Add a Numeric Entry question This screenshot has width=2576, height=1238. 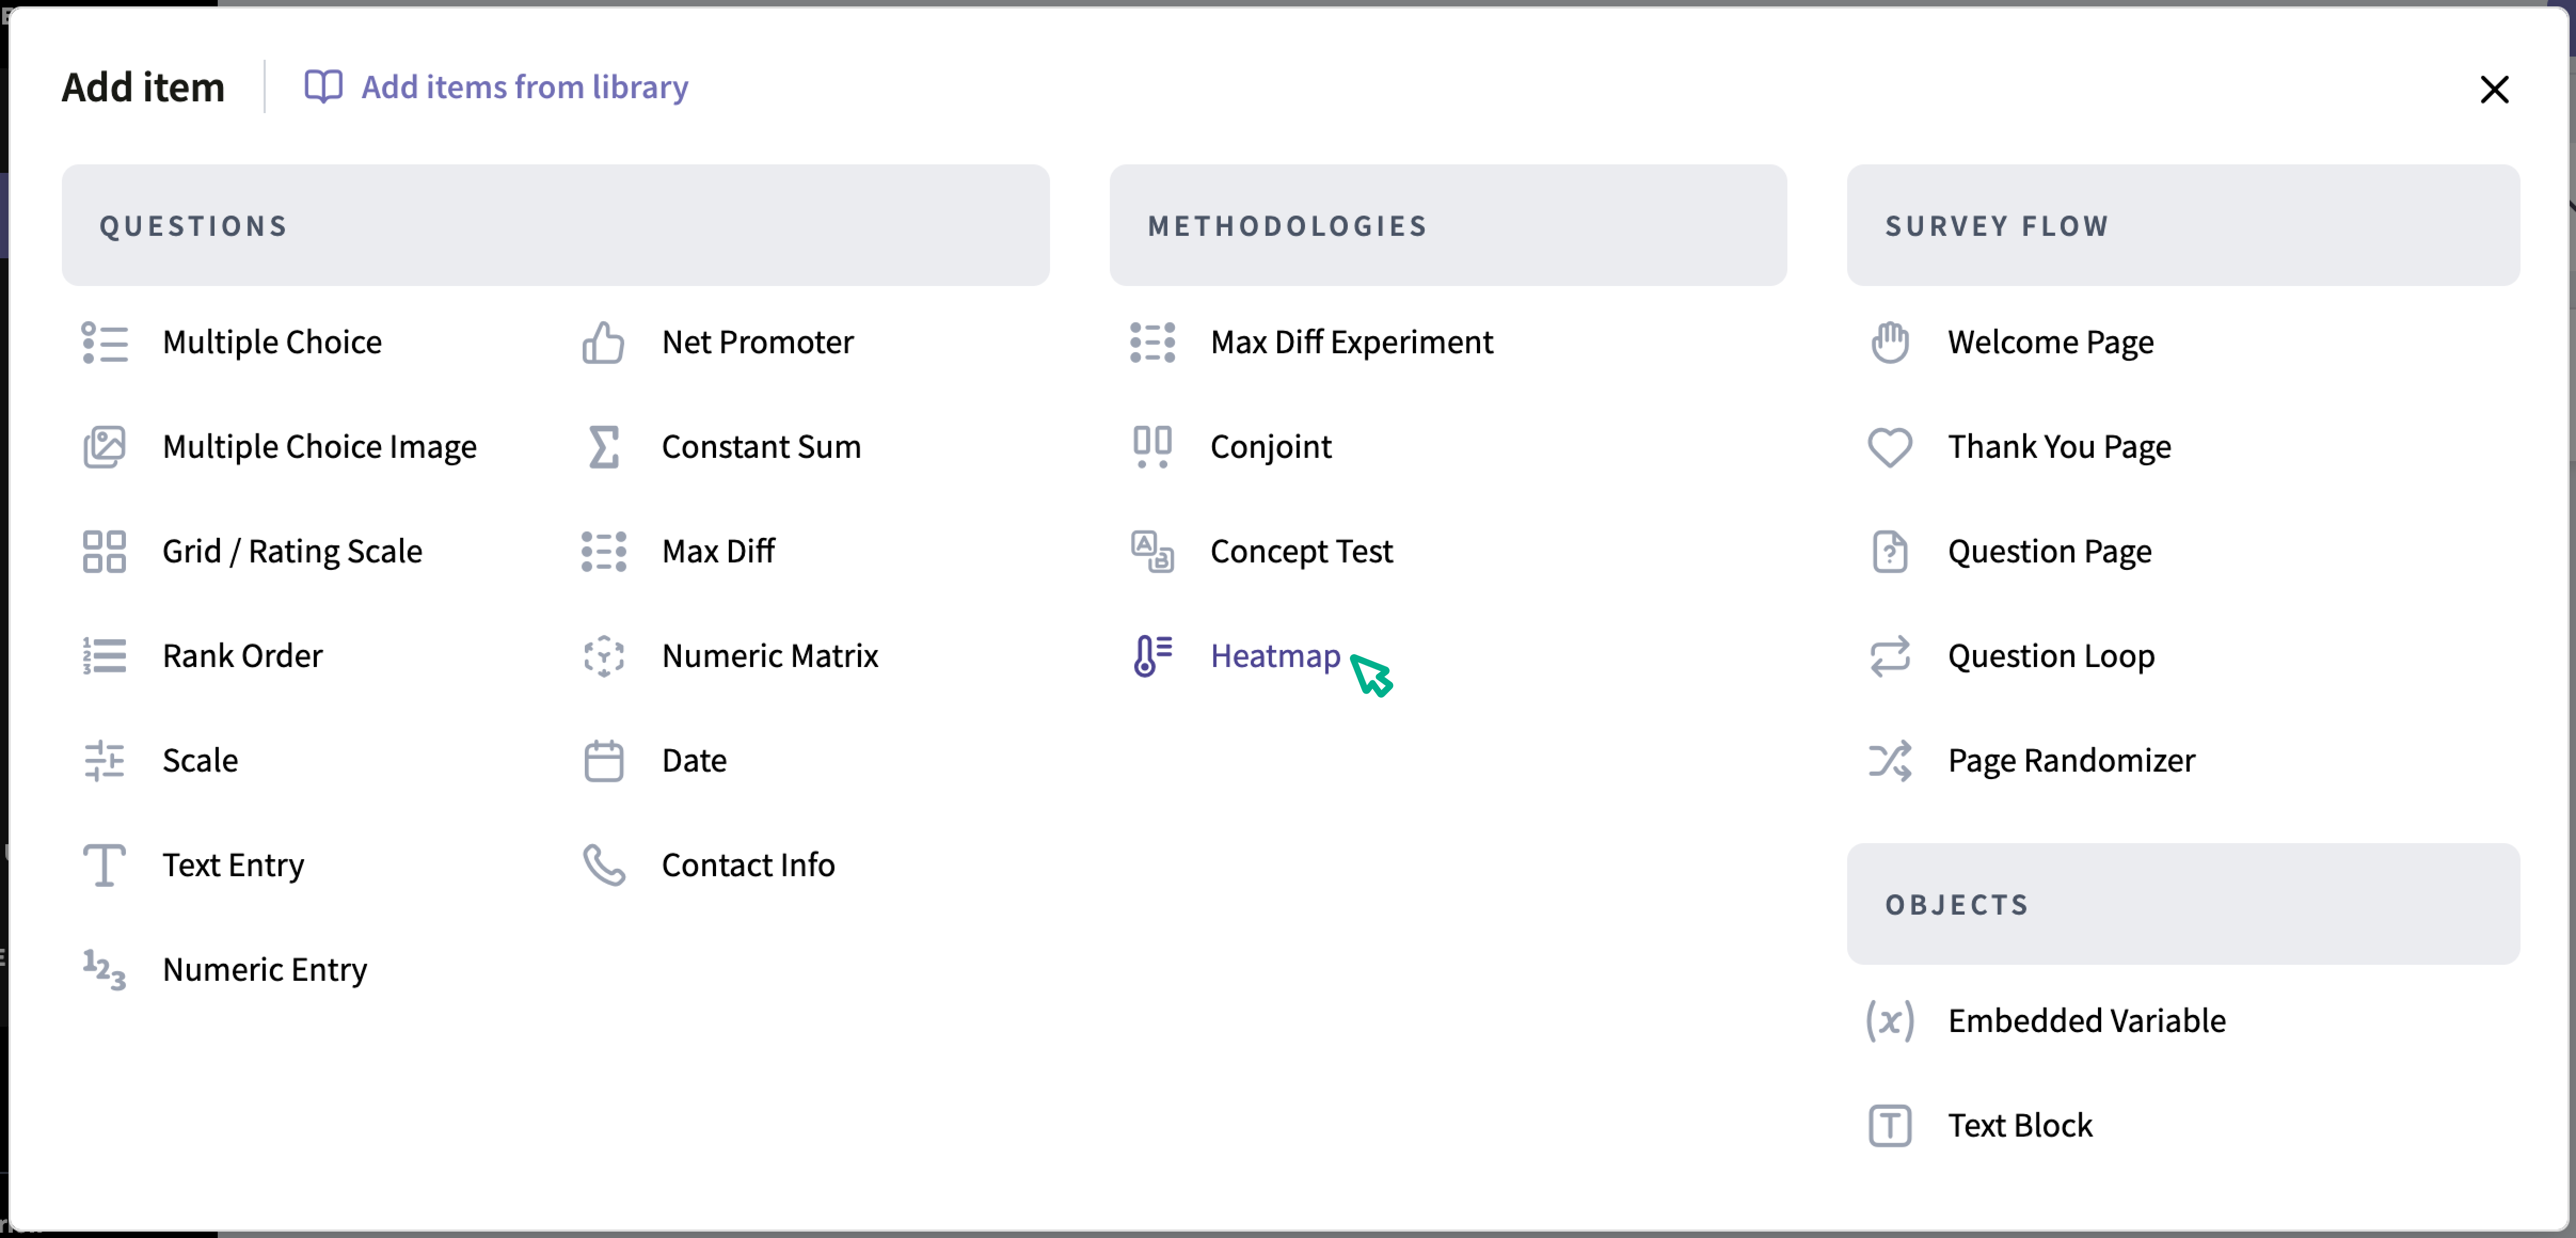[x=264, y=970]
